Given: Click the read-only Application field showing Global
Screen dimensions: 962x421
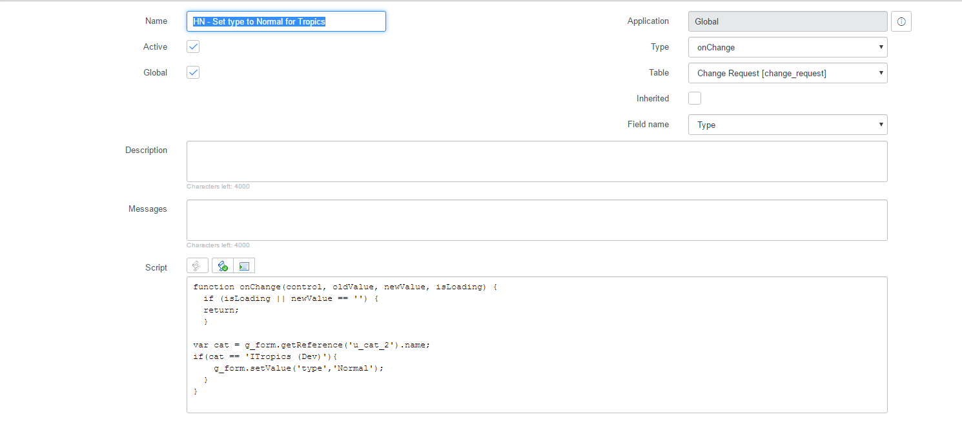Looking at the screenshot, I should [787, 21].
